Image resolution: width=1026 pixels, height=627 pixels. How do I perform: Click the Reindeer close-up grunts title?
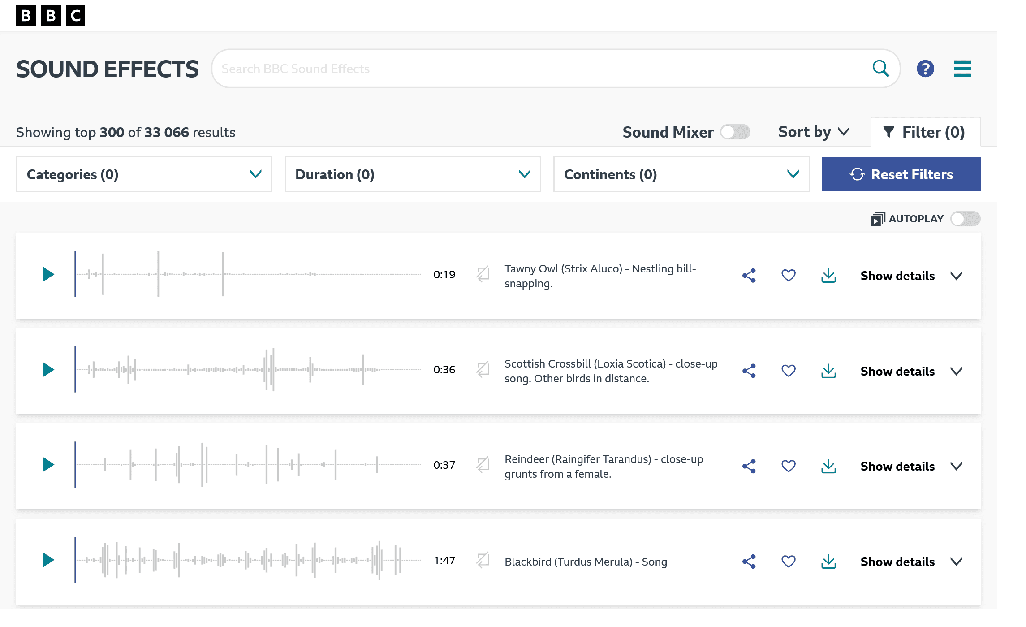[604, 467]
